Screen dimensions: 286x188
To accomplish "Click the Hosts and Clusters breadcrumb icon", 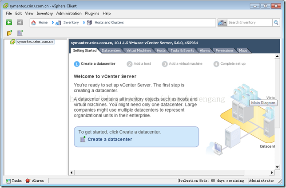I will (89, 23).
